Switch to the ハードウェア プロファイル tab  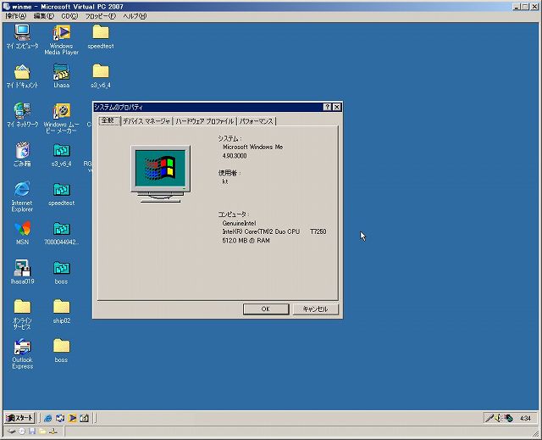point(205,121)
